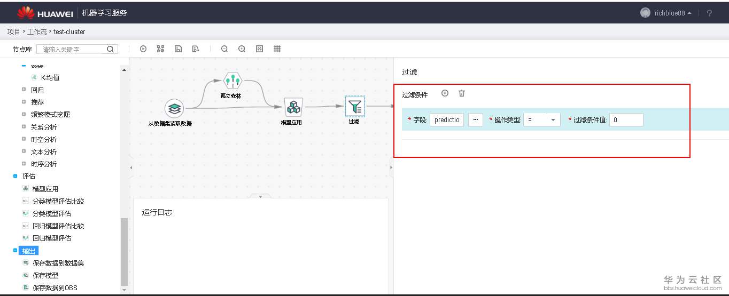Click the 保存数据到数据集 icon in tree
The height and width of the screenshot is (296, 729).
coord(25,263)
